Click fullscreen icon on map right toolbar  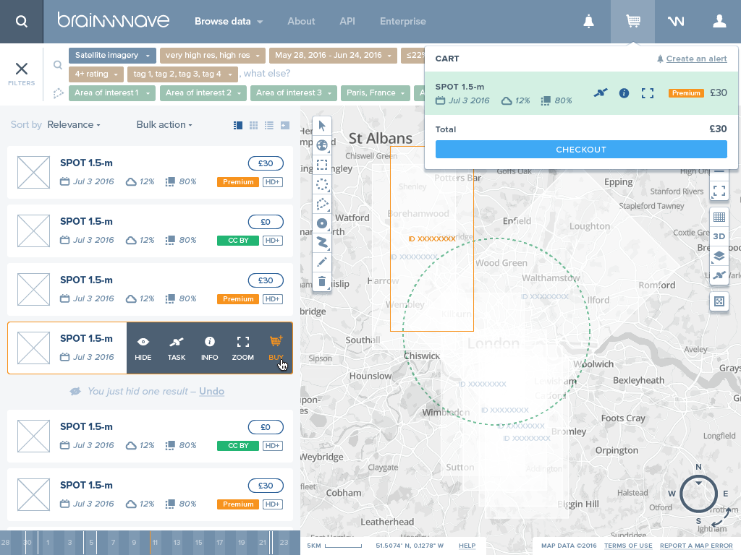[x=719, y=191]
